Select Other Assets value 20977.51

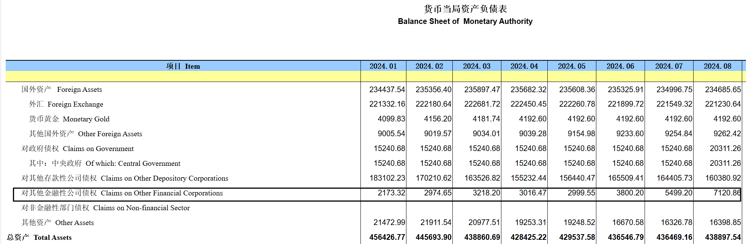(x=484, y=222)
